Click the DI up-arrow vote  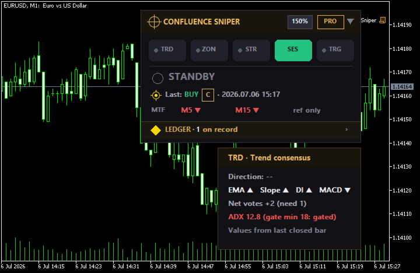[x=309, y=190]
